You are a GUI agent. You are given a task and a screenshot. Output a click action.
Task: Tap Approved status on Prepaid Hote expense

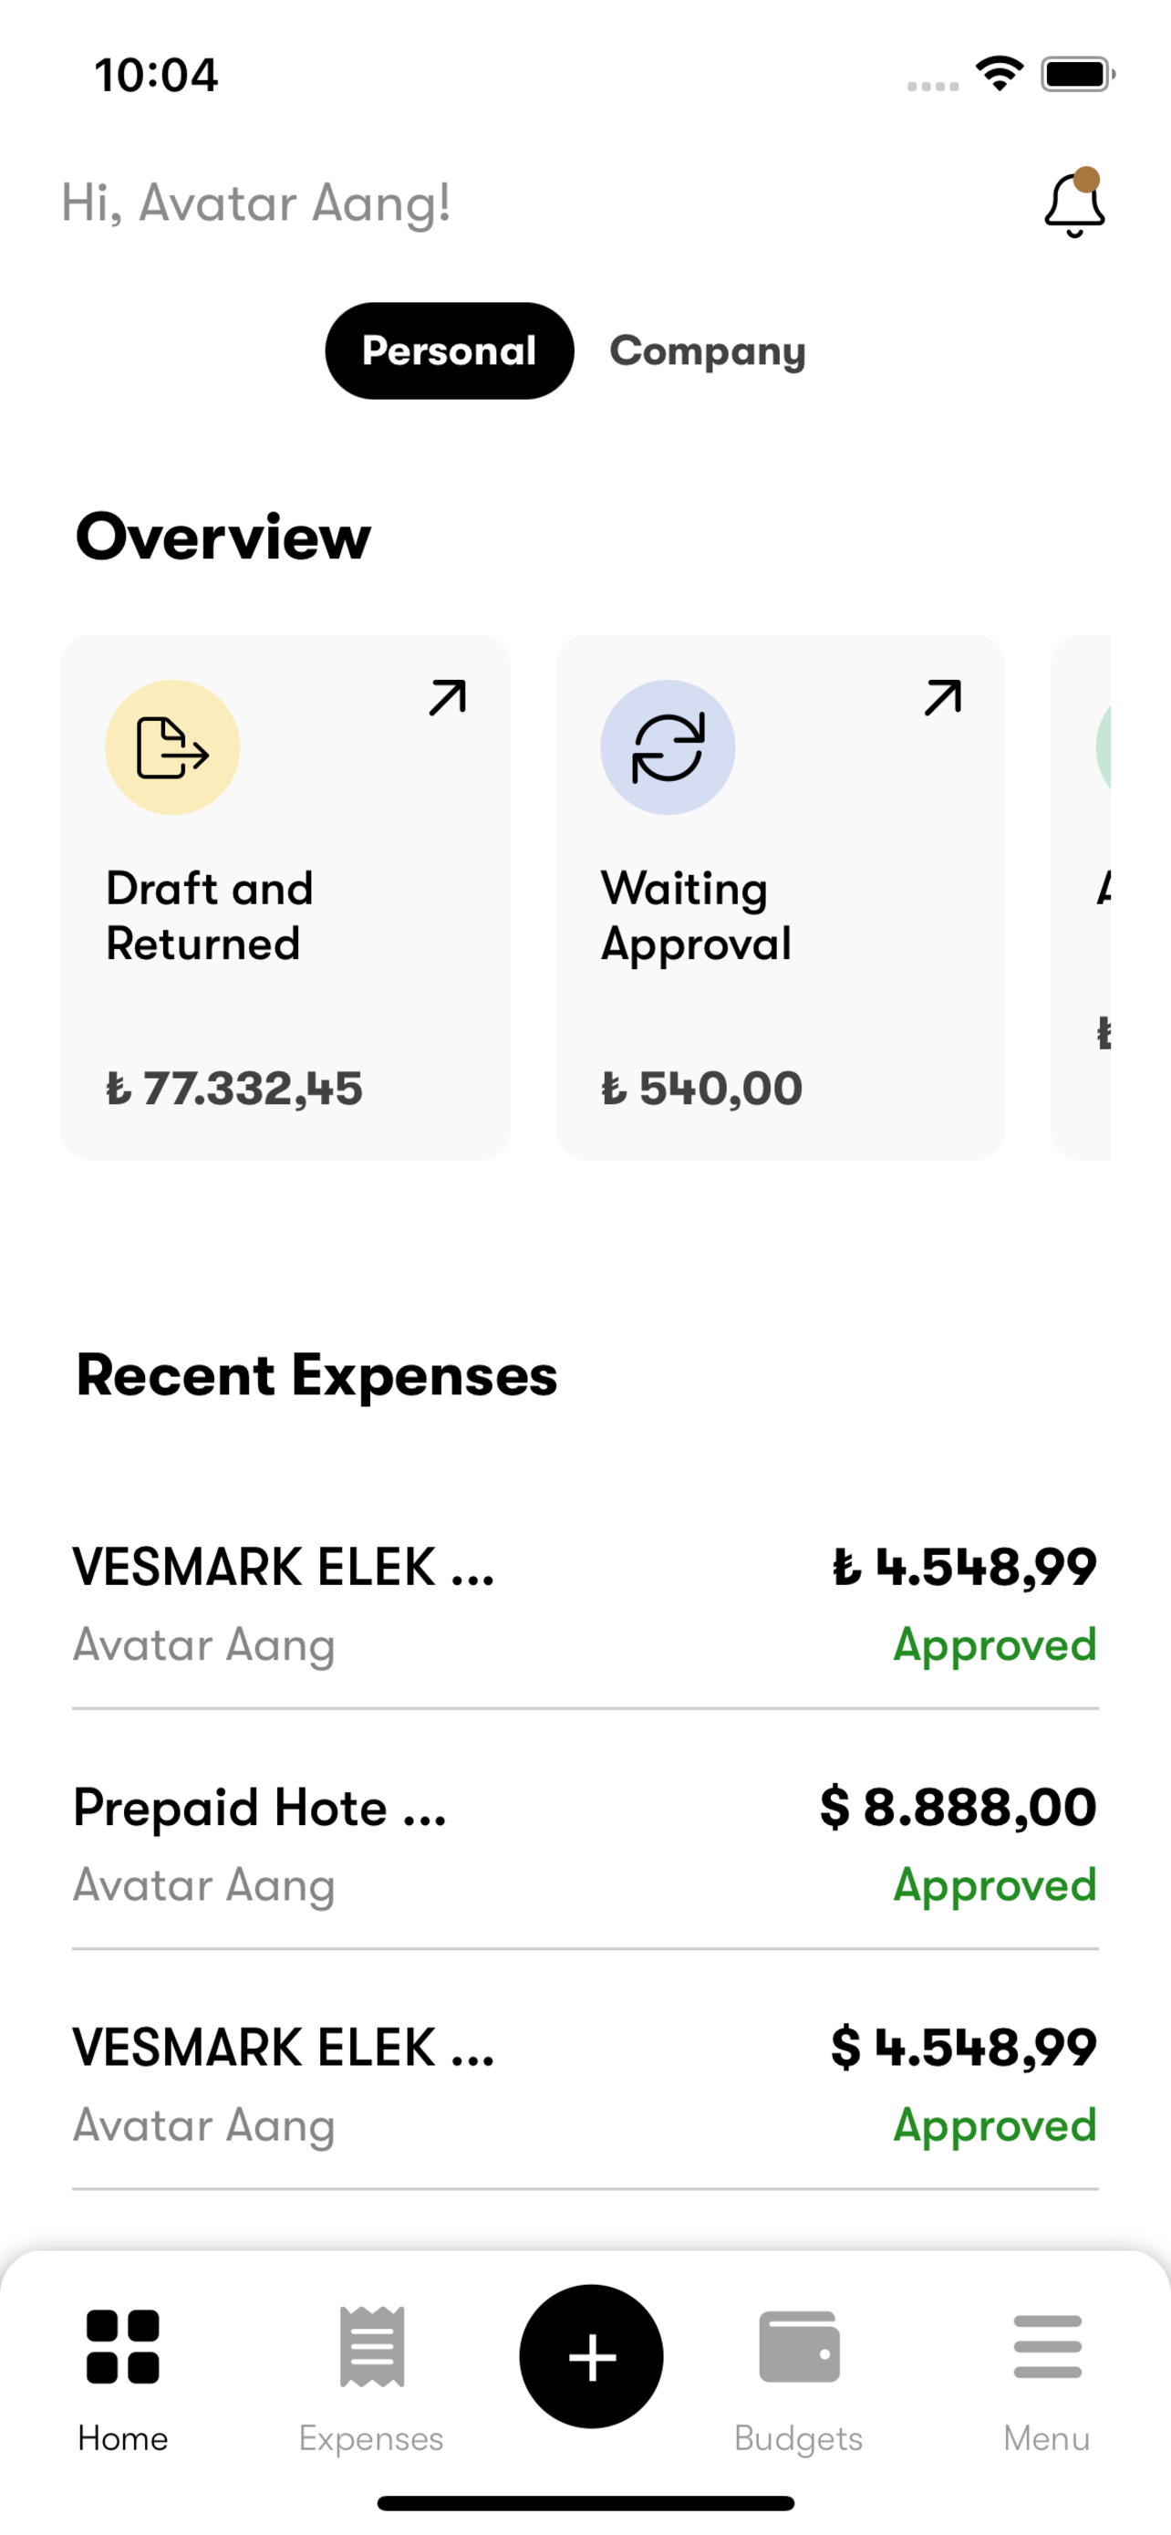[x=995, y=1885]
